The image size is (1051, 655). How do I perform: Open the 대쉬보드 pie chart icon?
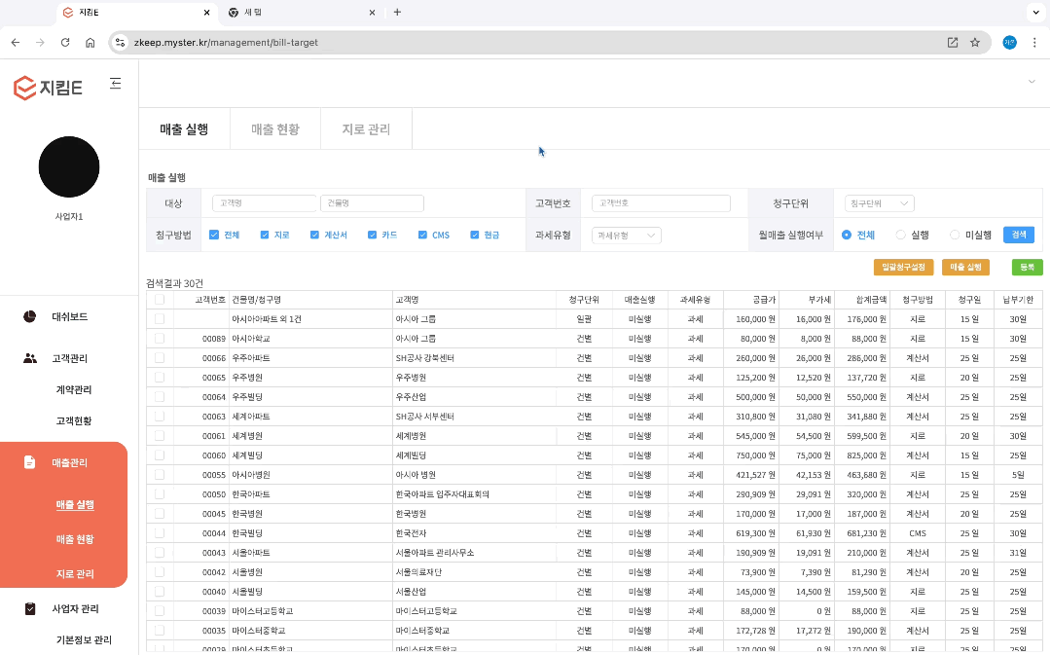(x=30, y=316)
